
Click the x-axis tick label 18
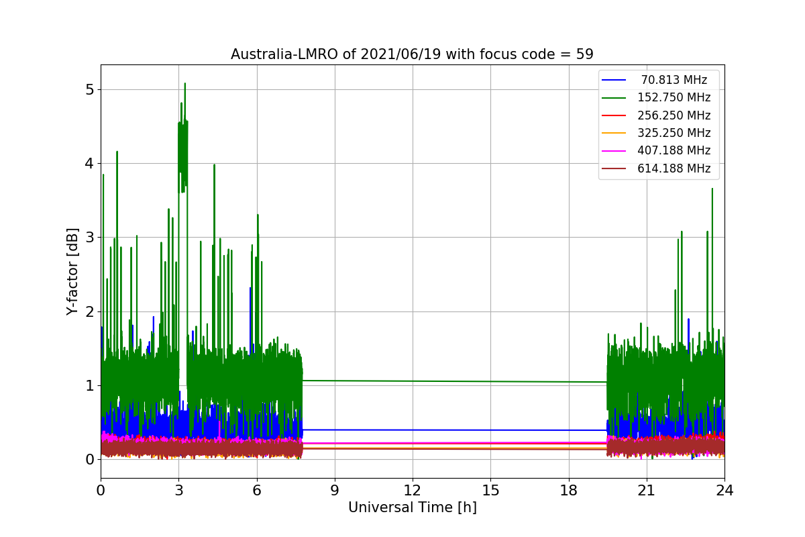tap(568, 491)
